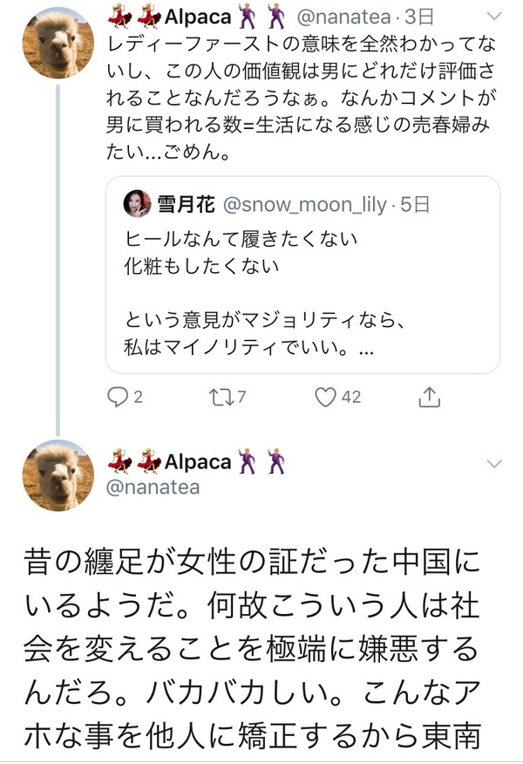The width and height of the screenshot is (523, 764).
Task: Open the @snow_moon_lily handle
Action: coord(305,204)
